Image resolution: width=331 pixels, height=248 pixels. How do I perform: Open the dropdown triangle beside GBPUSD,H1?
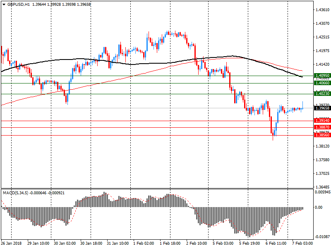coord(3,4)
